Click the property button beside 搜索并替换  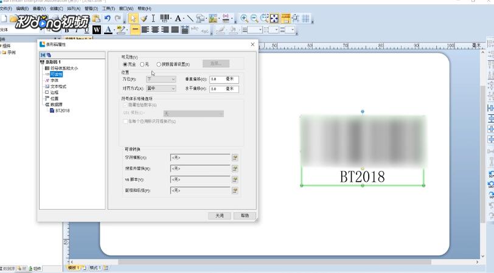tap(235, 168)
